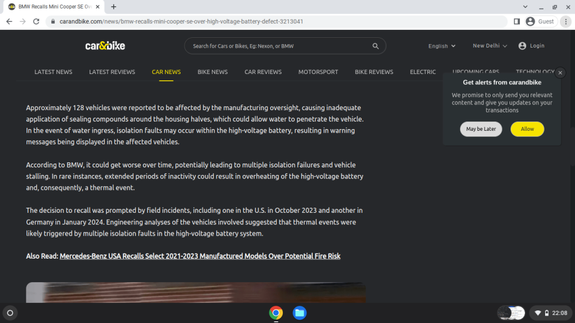The image size is (575, 323).
Task: Click the car&bike logo
Action: [105, 46]
